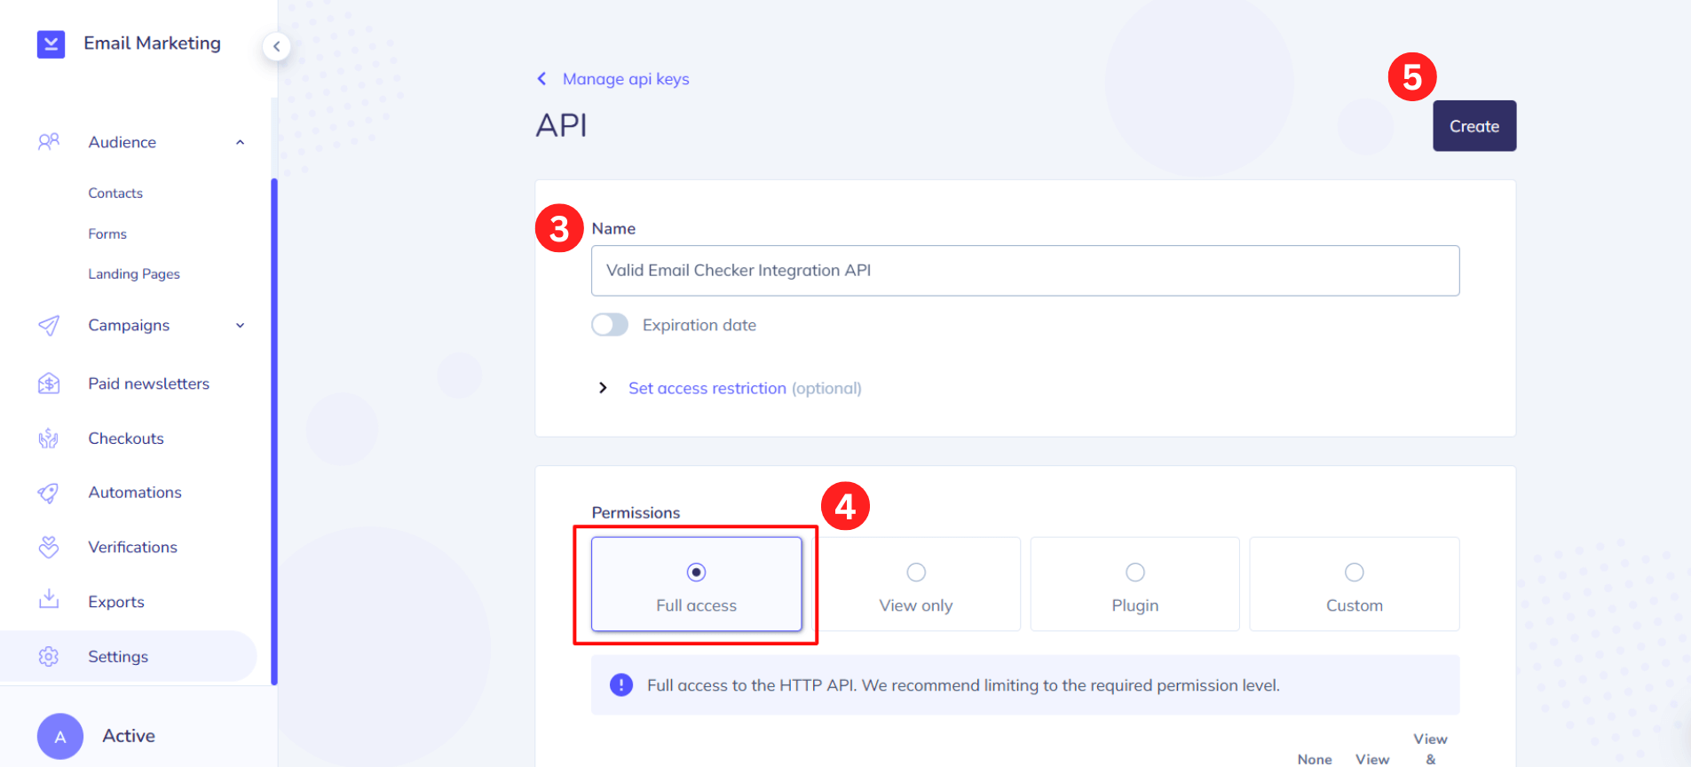Open Contacts from the sidebar
1691x767 pixels.
(115, 193)
